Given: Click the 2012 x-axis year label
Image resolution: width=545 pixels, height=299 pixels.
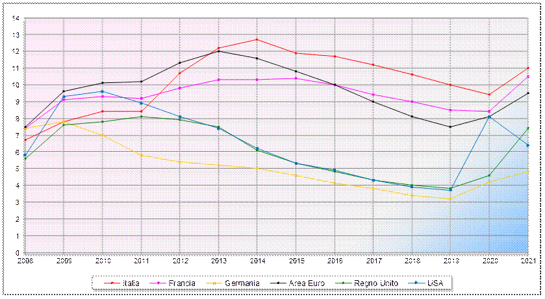Looking at the screenshot, I should (180, 261).
